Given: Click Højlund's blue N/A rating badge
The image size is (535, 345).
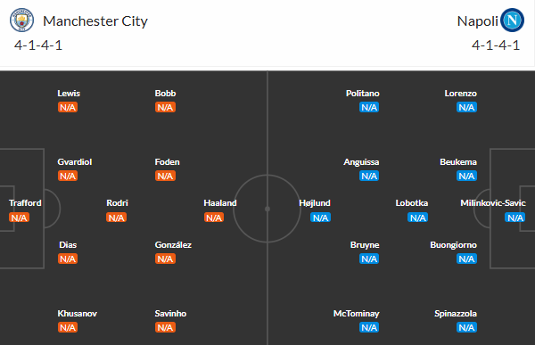Looking at the screenshot, I should [x=320, y=218].
